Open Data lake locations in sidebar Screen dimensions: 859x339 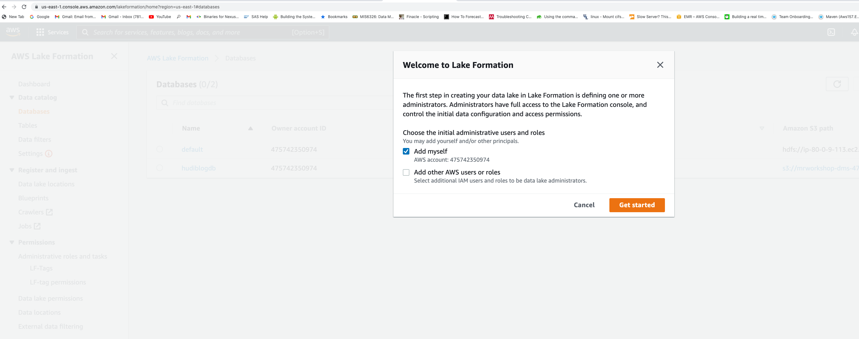pyautogui.click(x=46, y=184)
